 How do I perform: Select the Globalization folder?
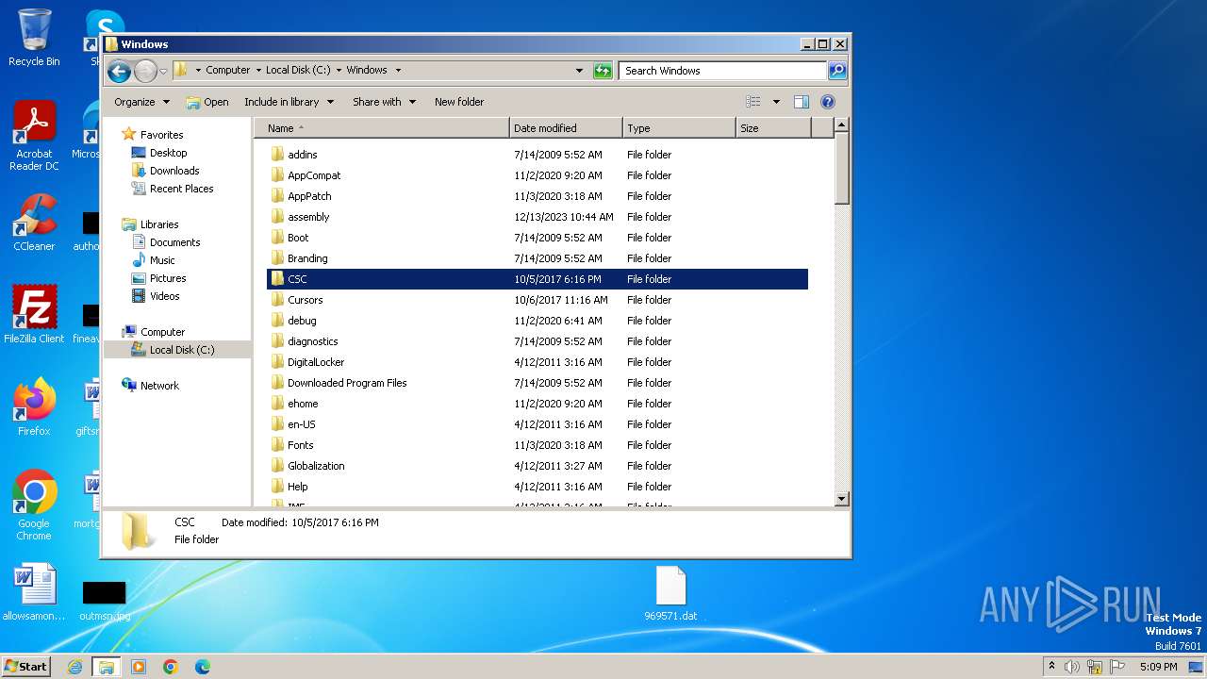coord(316,466)
